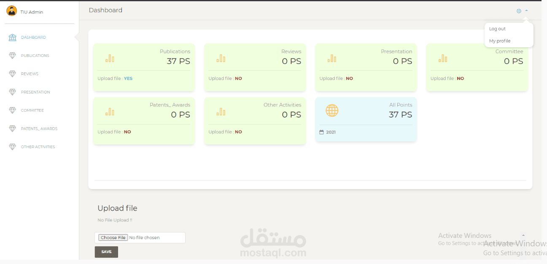Click the bar chart icon on Reviews card
The width and height of the screenshot is (547, 264).
(221, 59)
